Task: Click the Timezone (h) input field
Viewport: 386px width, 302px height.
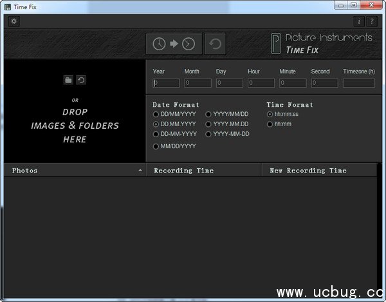Action: coord(358,83)
